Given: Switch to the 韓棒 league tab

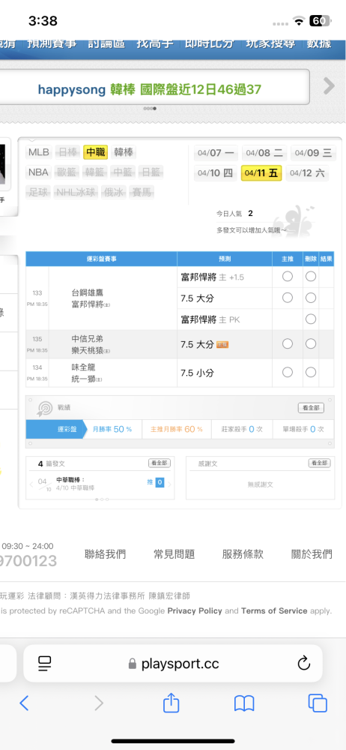Looking at the screenshot, I should [x=124, y=152].
